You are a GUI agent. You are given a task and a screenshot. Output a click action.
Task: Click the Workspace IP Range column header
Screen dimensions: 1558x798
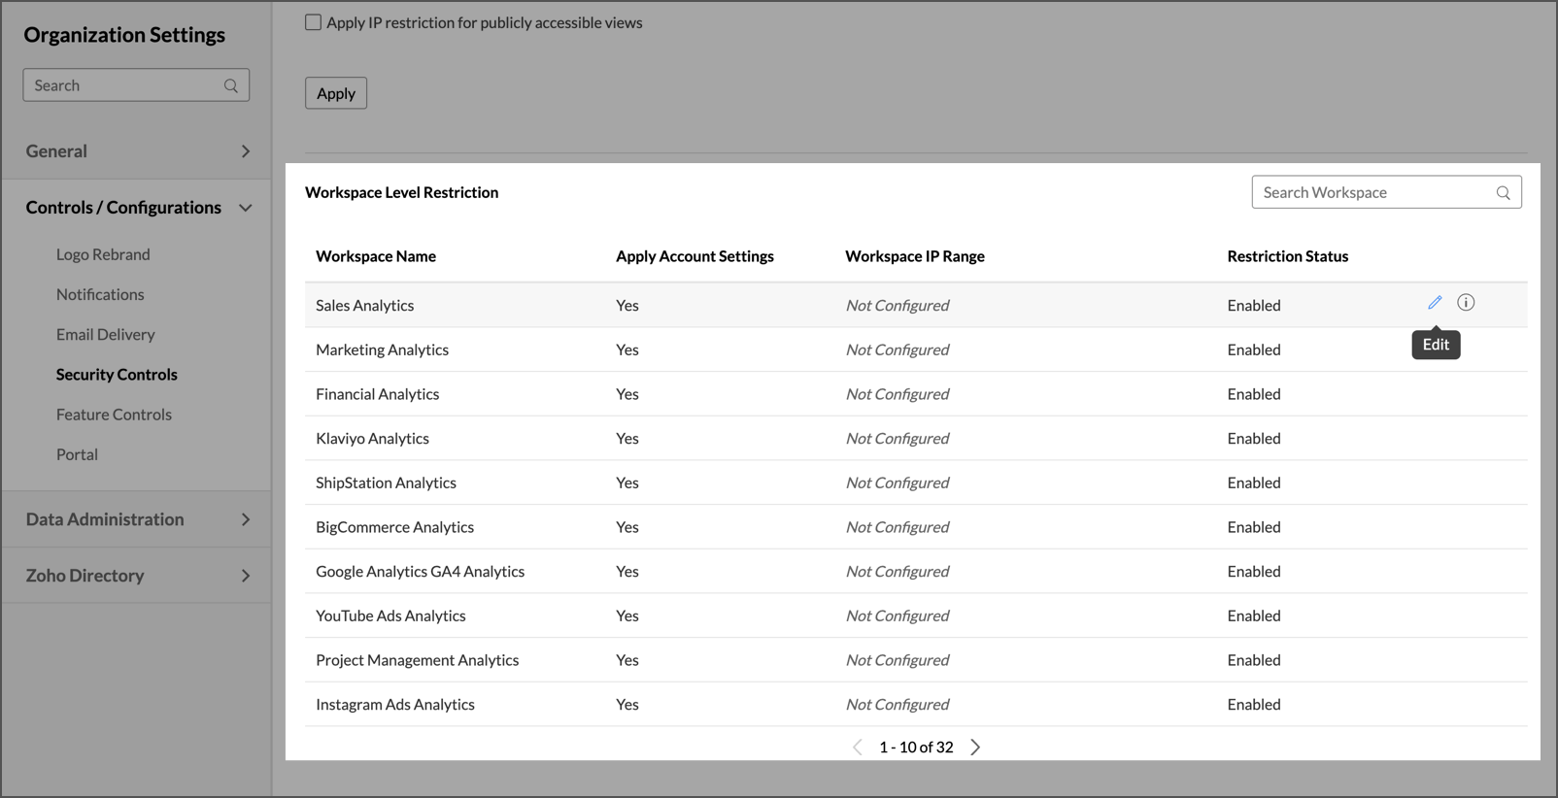(x=915, y=256)
